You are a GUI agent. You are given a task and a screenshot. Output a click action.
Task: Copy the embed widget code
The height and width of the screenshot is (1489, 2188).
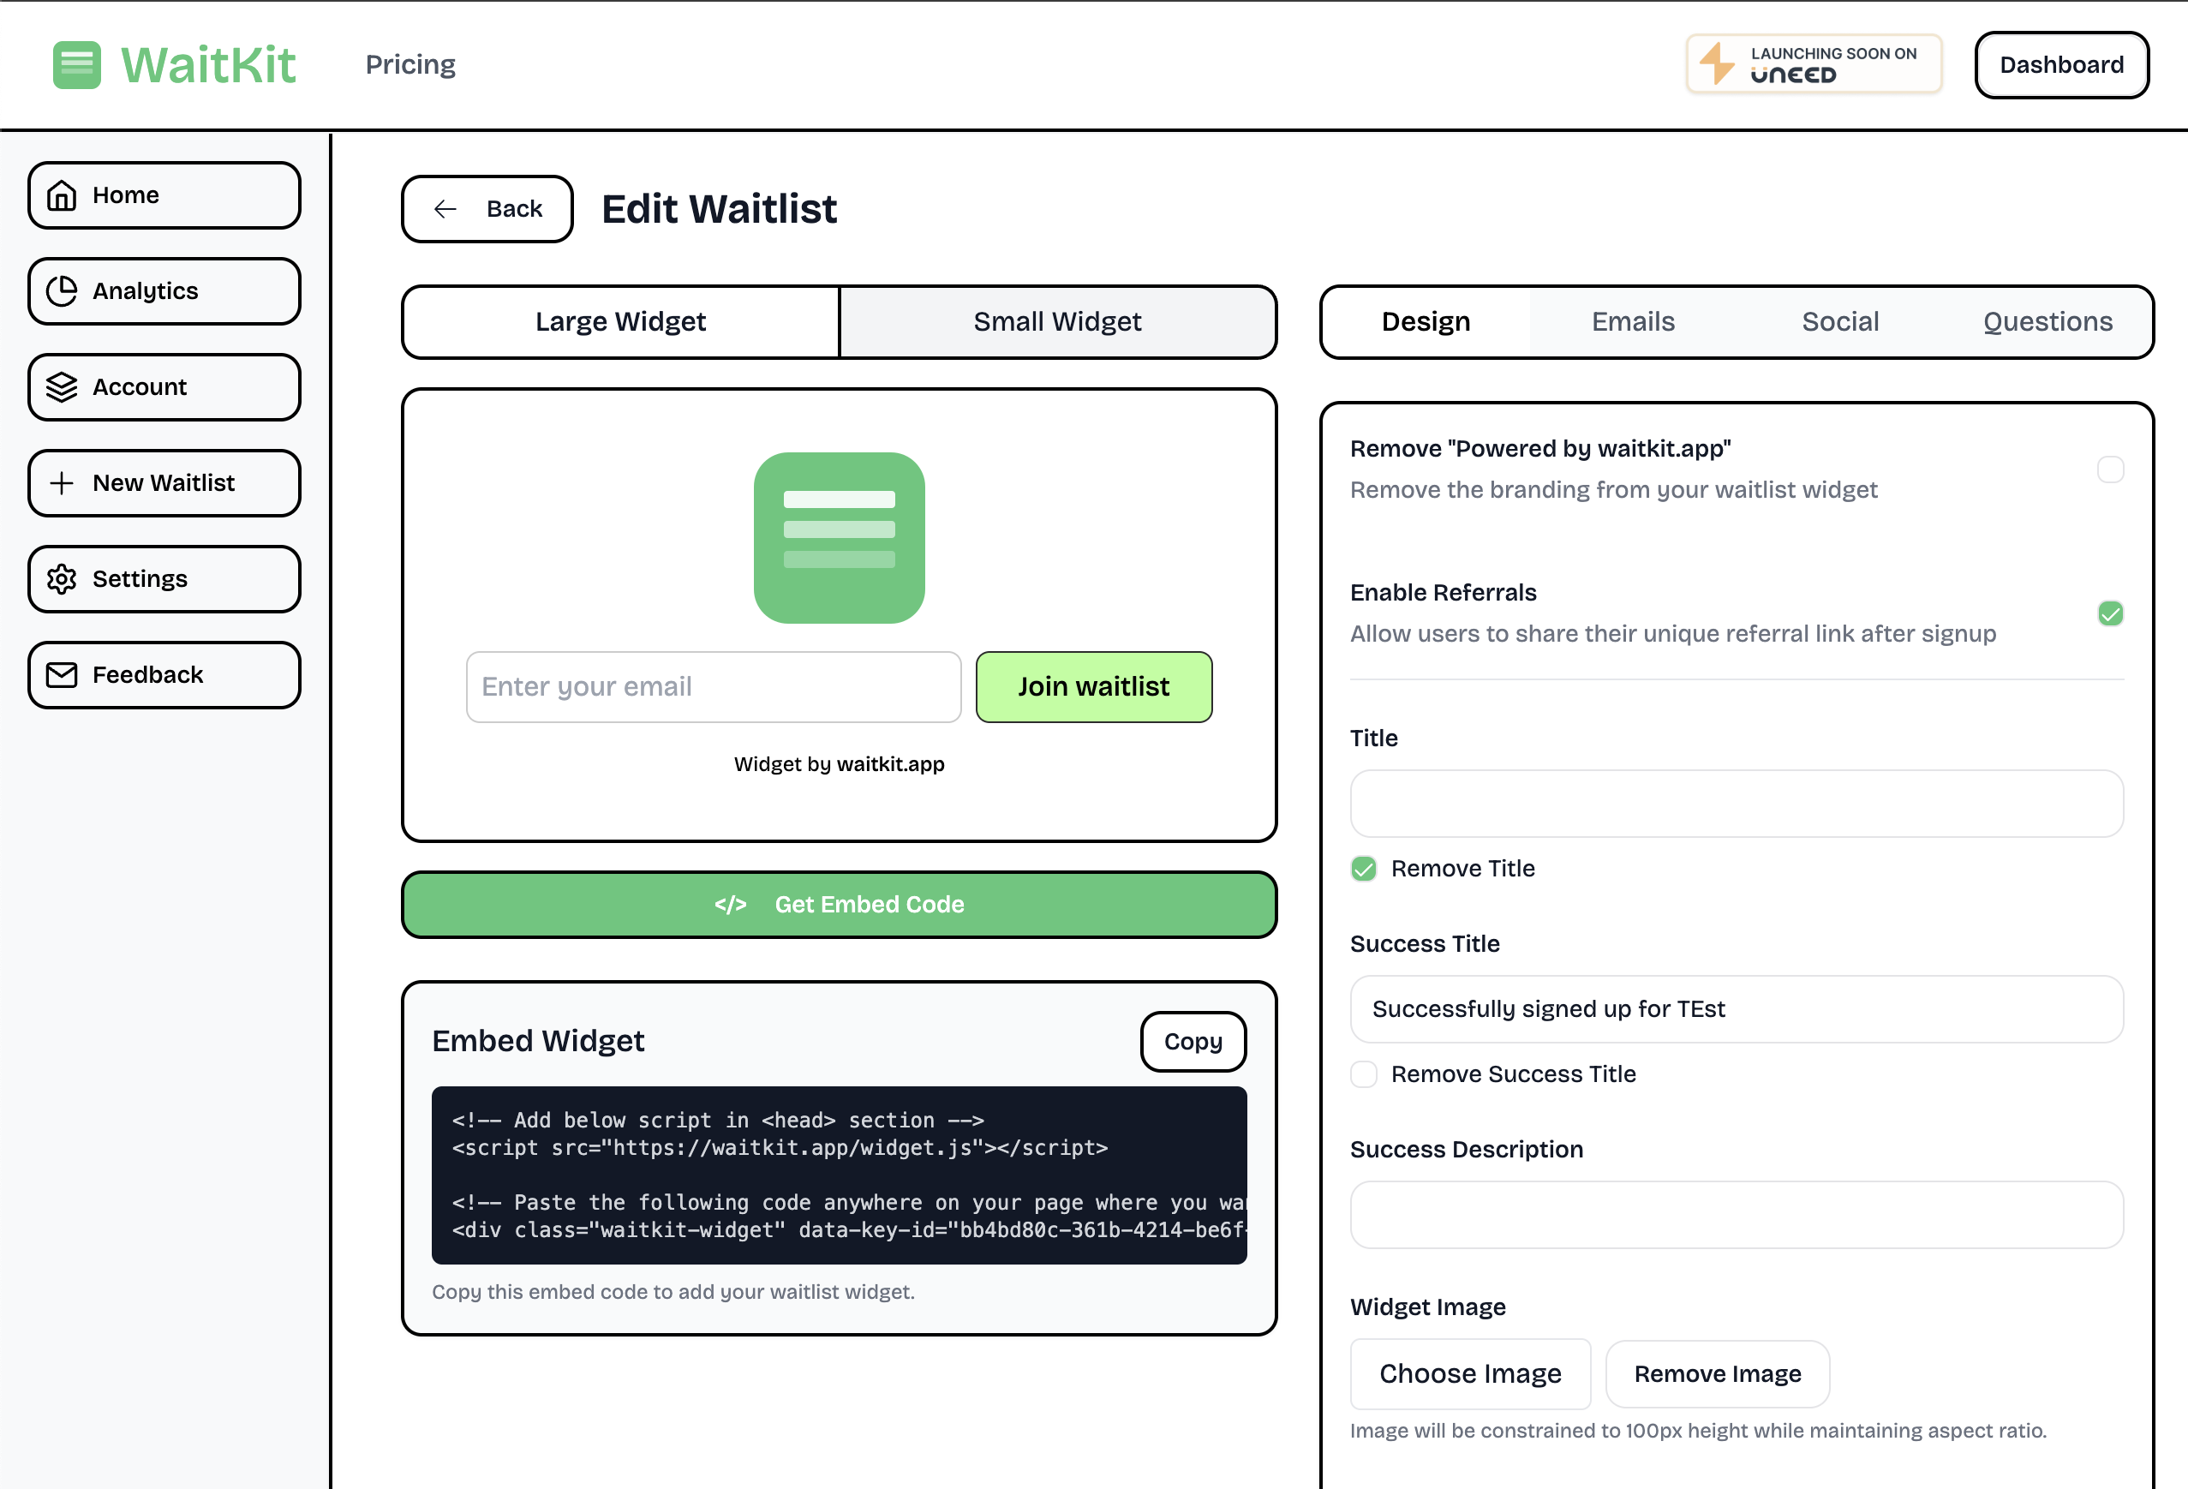1193,1042
